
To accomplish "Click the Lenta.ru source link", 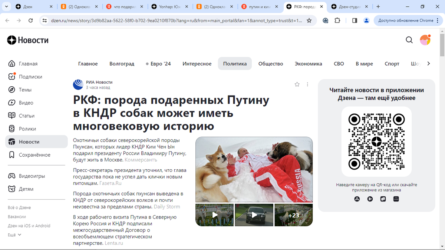I will 114,243.
